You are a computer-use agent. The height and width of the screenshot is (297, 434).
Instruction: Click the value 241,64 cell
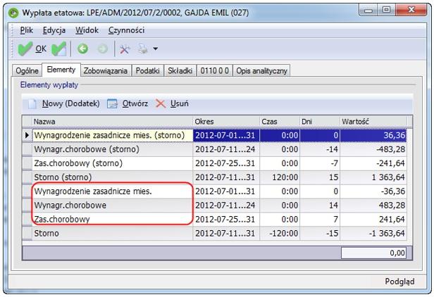[x=373, y=220]
